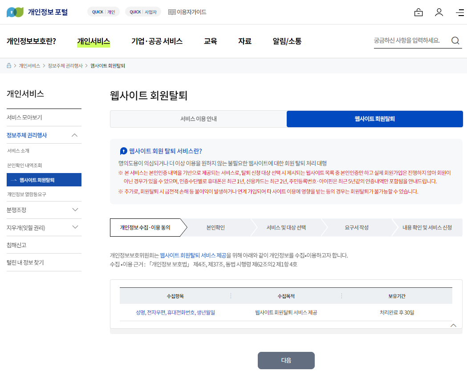Viewport: 467px width, 379px height.
Task: Click the search input field
Action: (x=410, y=40)
